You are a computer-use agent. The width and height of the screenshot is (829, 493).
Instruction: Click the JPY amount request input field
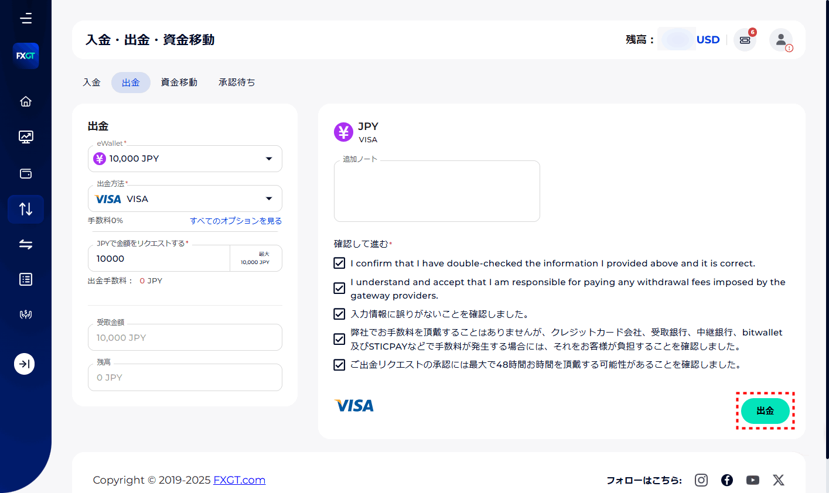click(x=159, y=258)
